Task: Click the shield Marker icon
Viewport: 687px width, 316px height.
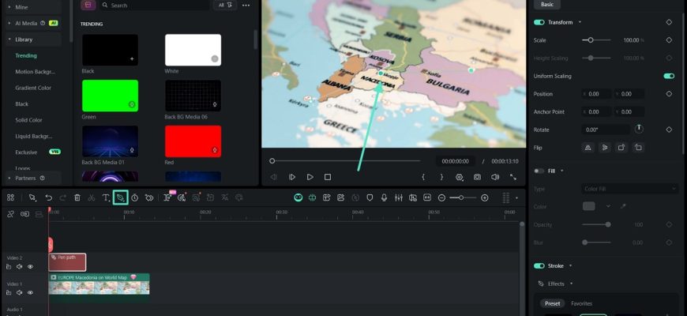Action: [x=370, y=198]
